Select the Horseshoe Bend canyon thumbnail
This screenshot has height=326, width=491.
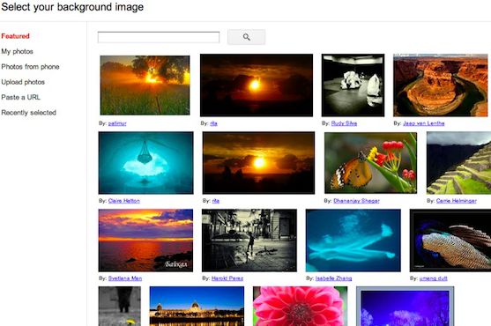(441, 85)
